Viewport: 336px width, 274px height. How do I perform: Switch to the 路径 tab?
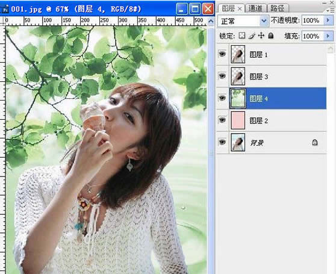278,8
